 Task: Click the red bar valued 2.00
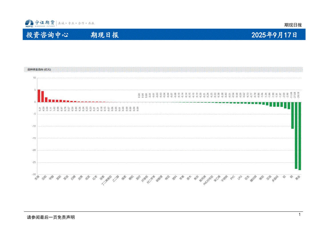(46, 100)
